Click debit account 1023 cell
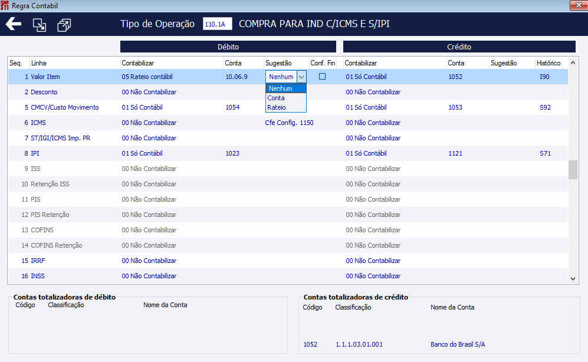Screen dimensions: 588x362 [x=232, y=153]
